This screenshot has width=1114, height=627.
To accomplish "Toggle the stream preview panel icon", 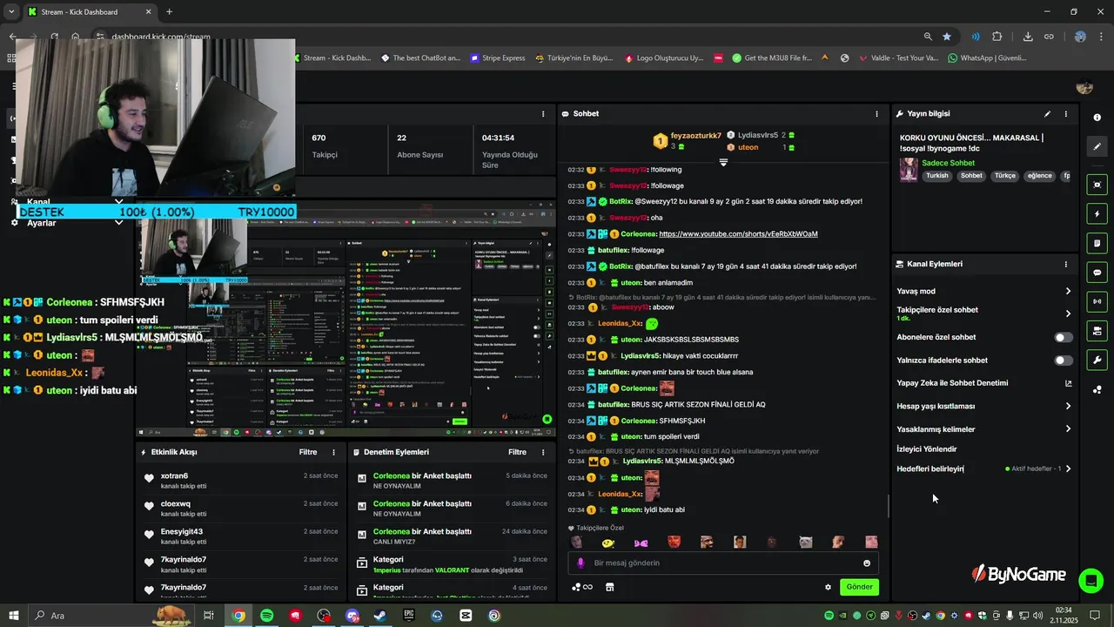I will point(1097,185).
